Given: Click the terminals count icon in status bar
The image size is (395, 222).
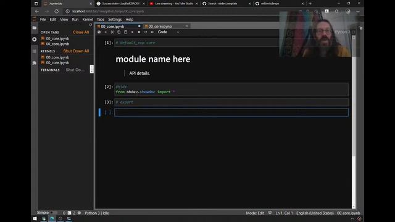Looking at the screenshot, I should 69,213.
